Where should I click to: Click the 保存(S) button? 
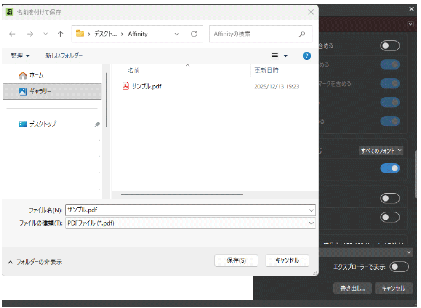236,260
